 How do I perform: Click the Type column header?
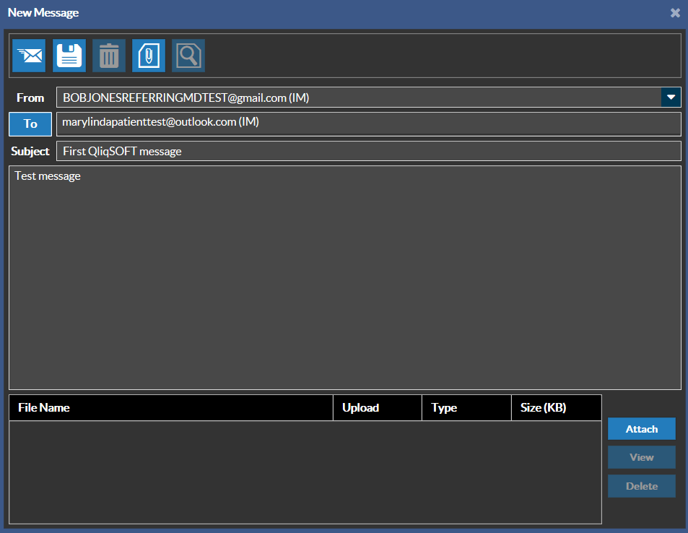[466, 408]
